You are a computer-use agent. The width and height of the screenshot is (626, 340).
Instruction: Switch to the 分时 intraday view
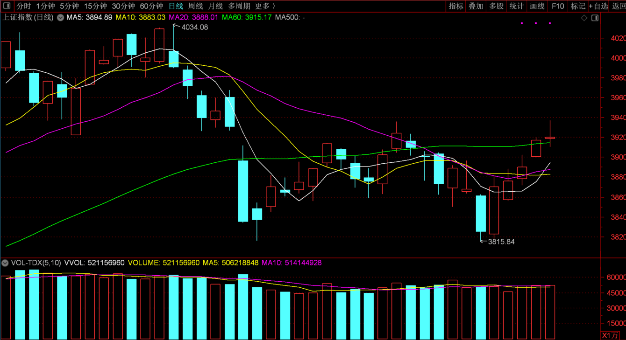point(24,6)
